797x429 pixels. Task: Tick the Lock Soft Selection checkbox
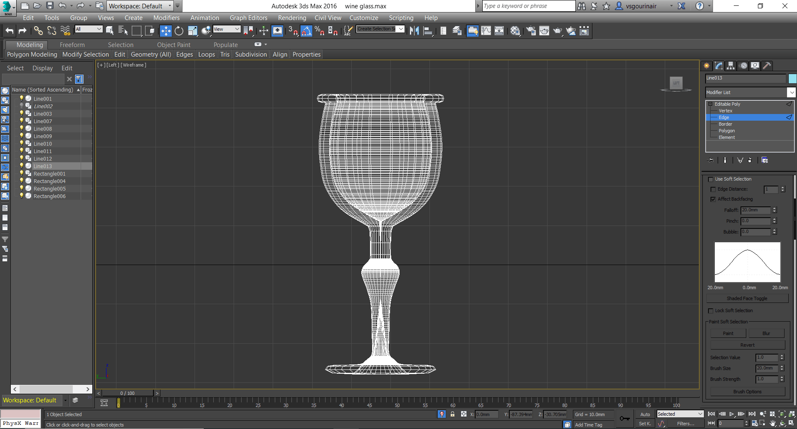pyautogui.click(x=711, y=311)
